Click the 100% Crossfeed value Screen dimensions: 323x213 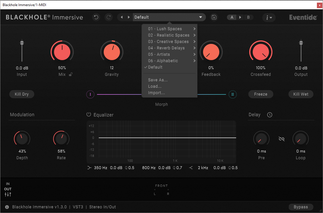[261, 68]
